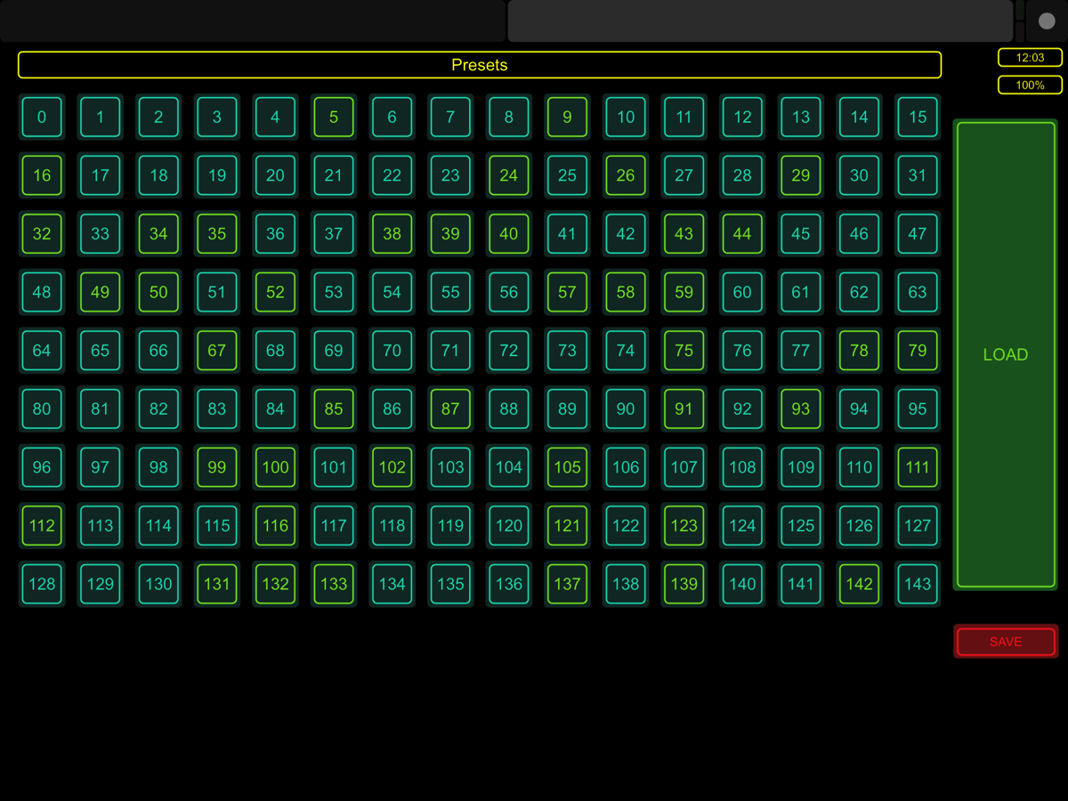Select preset slot 63
Viewport: 1068px width, 801px height.
pyautogui.click(x=918, y=292)
